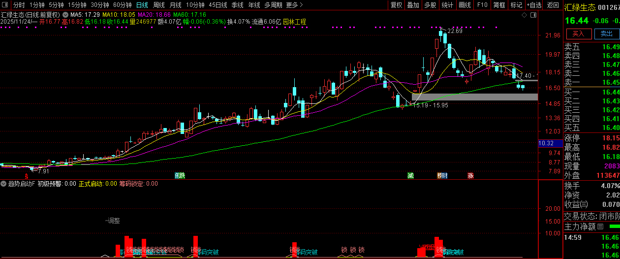Switch to the 月线 chart

point(176,5)
